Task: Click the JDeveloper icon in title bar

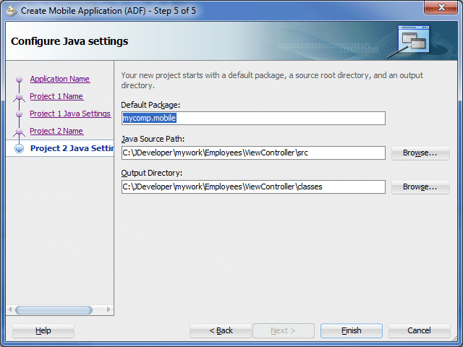Action: point(12,11)
